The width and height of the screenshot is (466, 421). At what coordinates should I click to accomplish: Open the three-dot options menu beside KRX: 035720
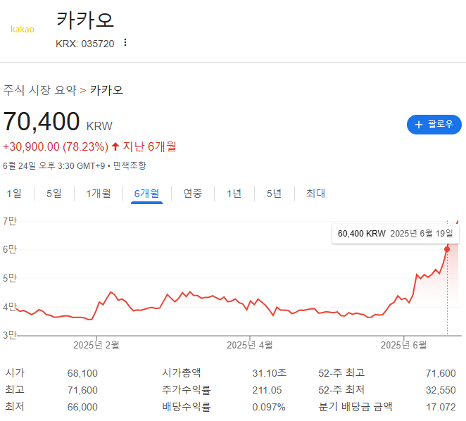click(125, 42)
